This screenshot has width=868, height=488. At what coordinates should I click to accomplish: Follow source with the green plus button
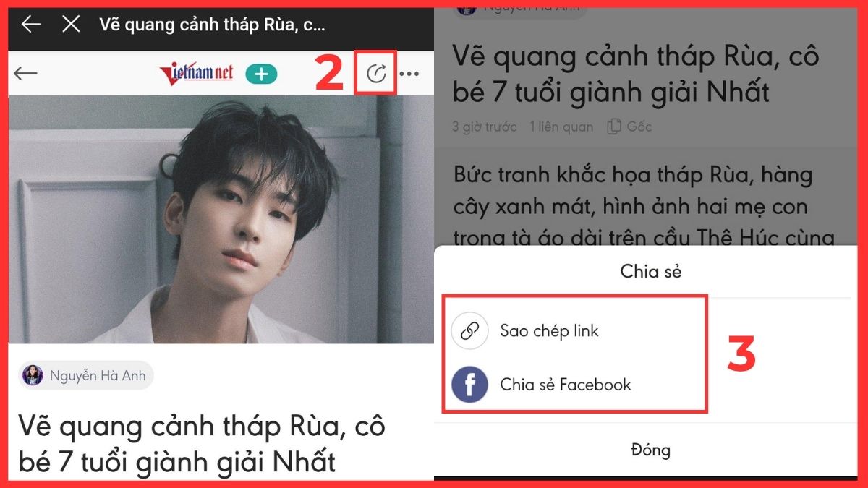point(261,73)
